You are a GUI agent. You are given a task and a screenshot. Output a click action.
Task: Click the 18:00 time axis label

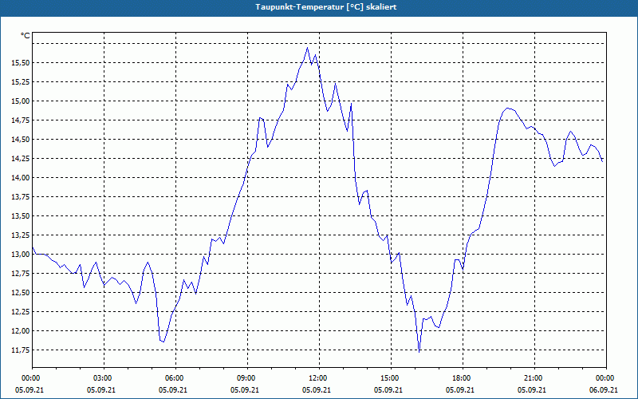(463, 378)
